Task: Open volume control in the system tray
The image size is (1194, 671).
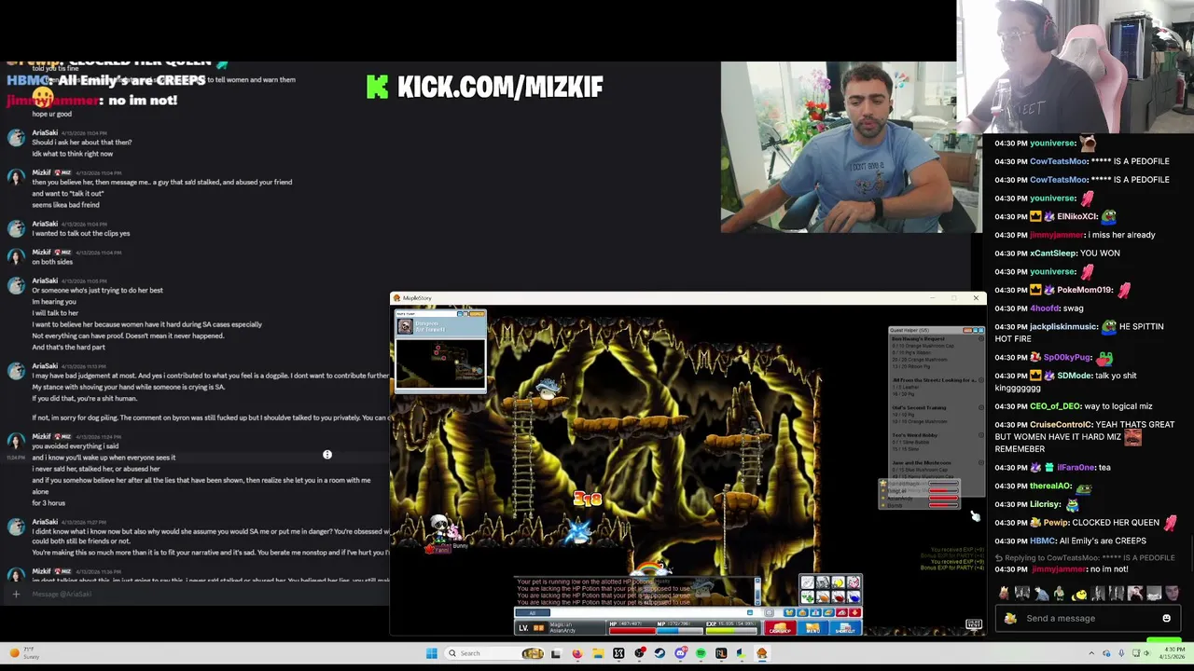Action: point(1146,653)
